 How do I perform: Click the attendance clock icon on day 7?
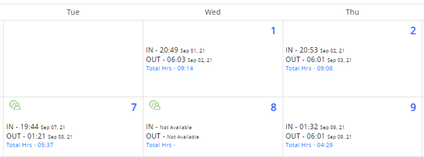[15, 105]
